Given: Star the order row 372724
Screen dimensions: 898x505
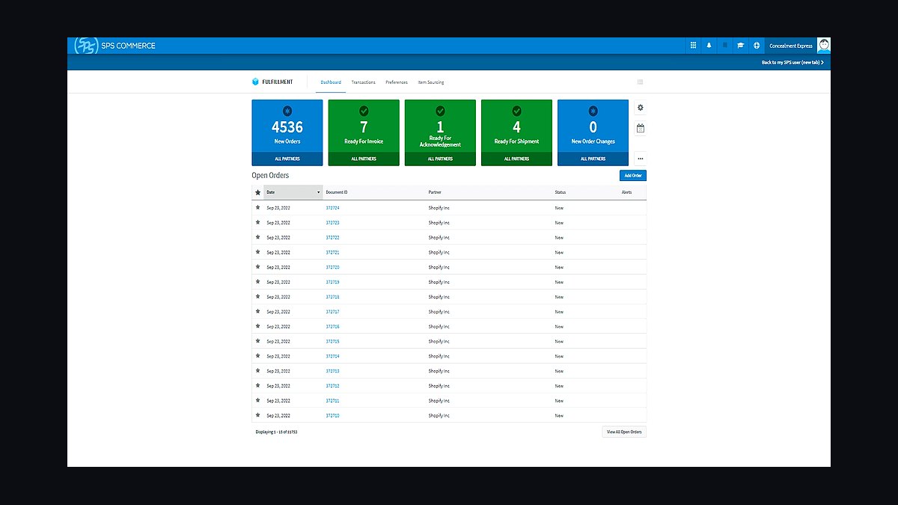Looking at the screenshot, I should (258, 207).
